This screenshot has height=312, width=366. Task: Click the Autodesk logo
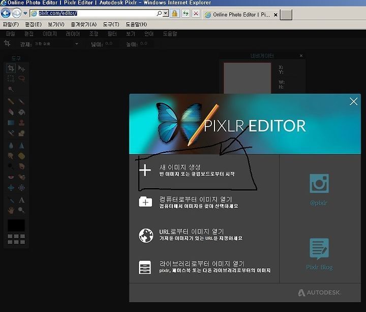pos(319,292)
